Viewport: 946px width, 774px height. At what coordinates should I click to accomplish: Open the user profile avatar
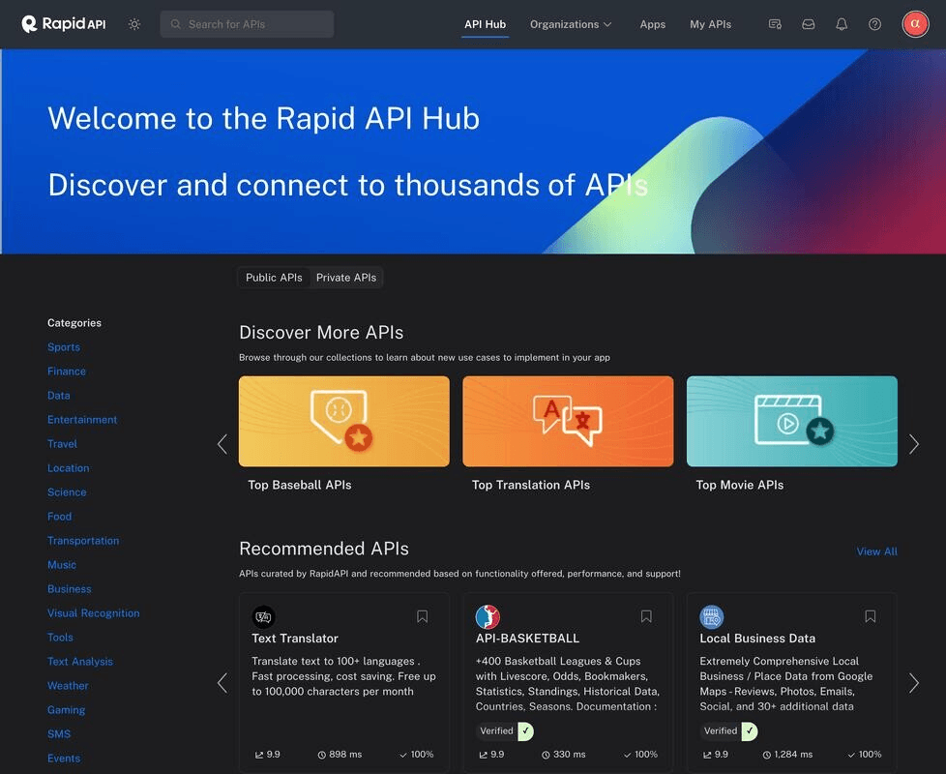pyautogui.click(x=915, y=24)
